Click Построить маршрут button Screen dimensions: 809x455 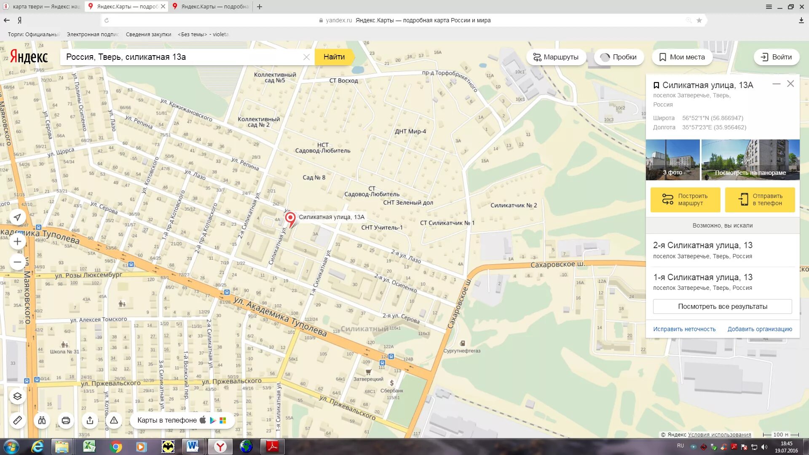[x=685, y=200]
